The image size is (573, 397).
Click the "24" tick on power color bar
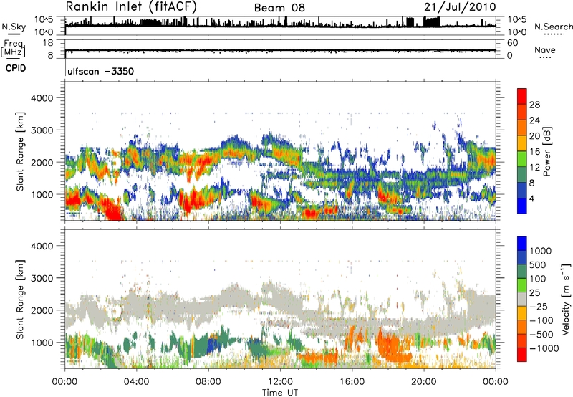pos(534,120)
